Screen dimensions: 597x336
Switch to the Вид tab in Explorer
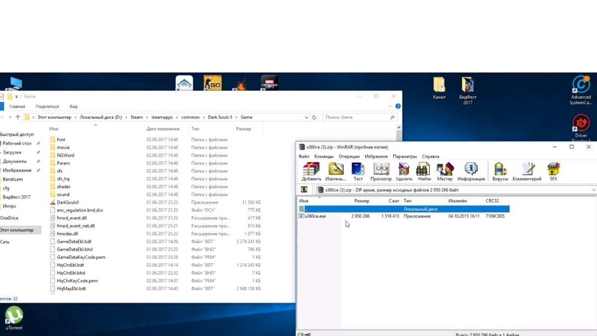[x=73, y=107]
